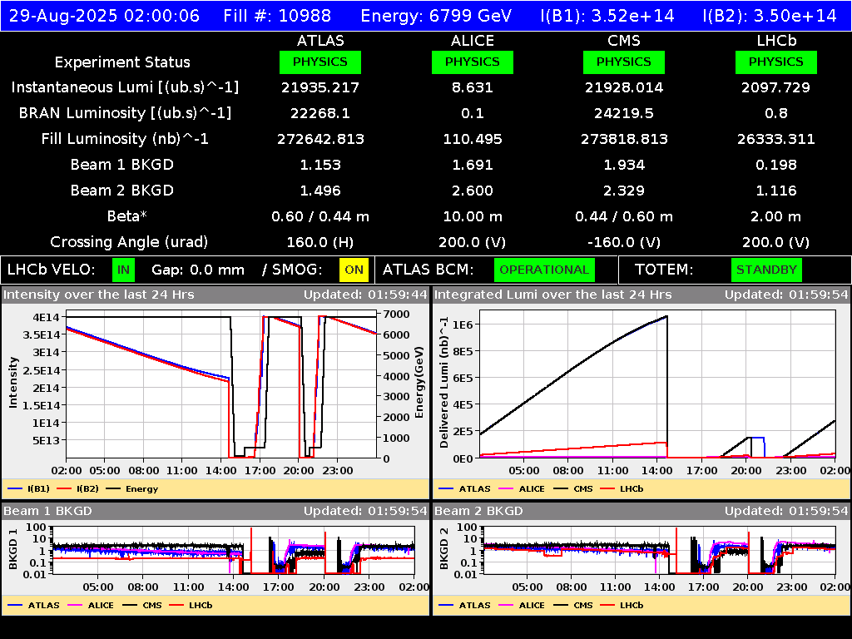
Task: Select ALICE Beam 1 BKGD value 1.691
Action: click(x=473, y=165)
